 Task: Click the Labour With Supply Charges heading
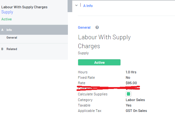pyautogui.click(x=104, y=41)
